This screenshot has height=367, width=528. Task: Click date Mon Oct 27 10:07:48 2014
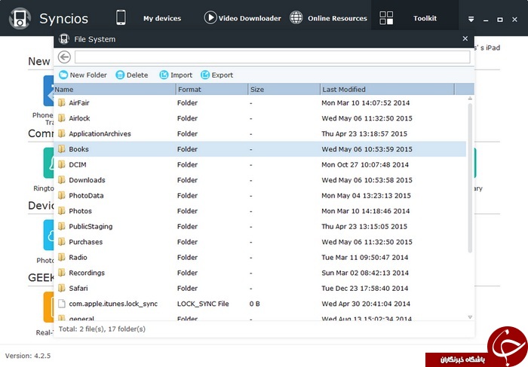tap(365, 165)
